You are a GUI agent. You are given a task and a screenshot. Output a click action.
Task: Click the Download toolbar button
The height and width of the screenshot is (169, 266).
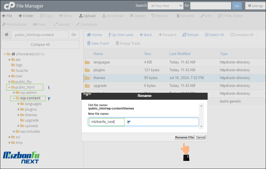[113, 16]
